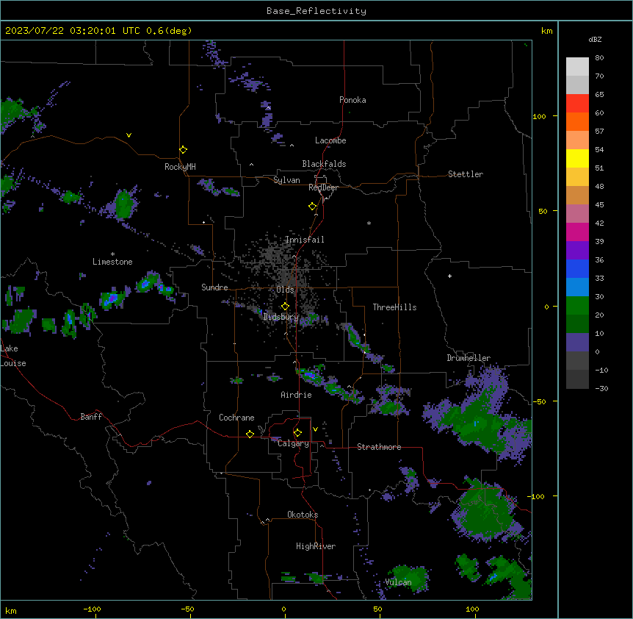Select the Strathmore city label
Screen dimensions: 633x619
[x=379, y=447]
